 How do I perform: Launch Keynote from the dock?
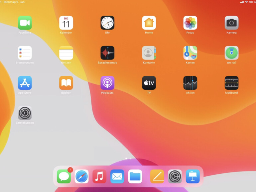192,176
